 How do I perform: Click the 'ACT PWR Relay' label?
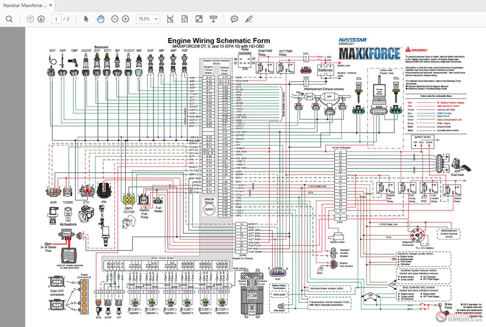pos(286,53)
